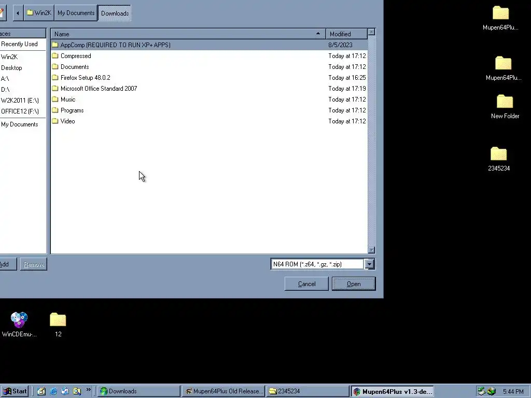
Task: Click the Remove bookmark button
Action: click(x=34, y=264)
